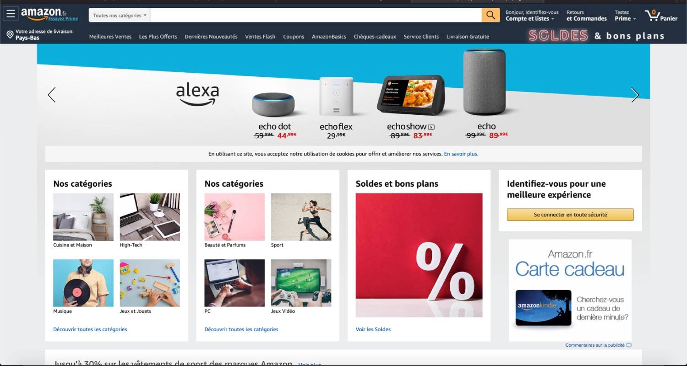Open the hamburger side menu

point(11,14)
